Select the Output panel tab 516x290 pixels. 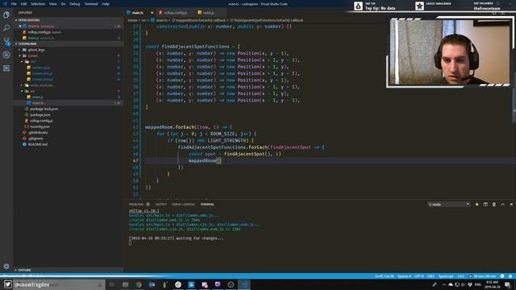click(161, 204)
